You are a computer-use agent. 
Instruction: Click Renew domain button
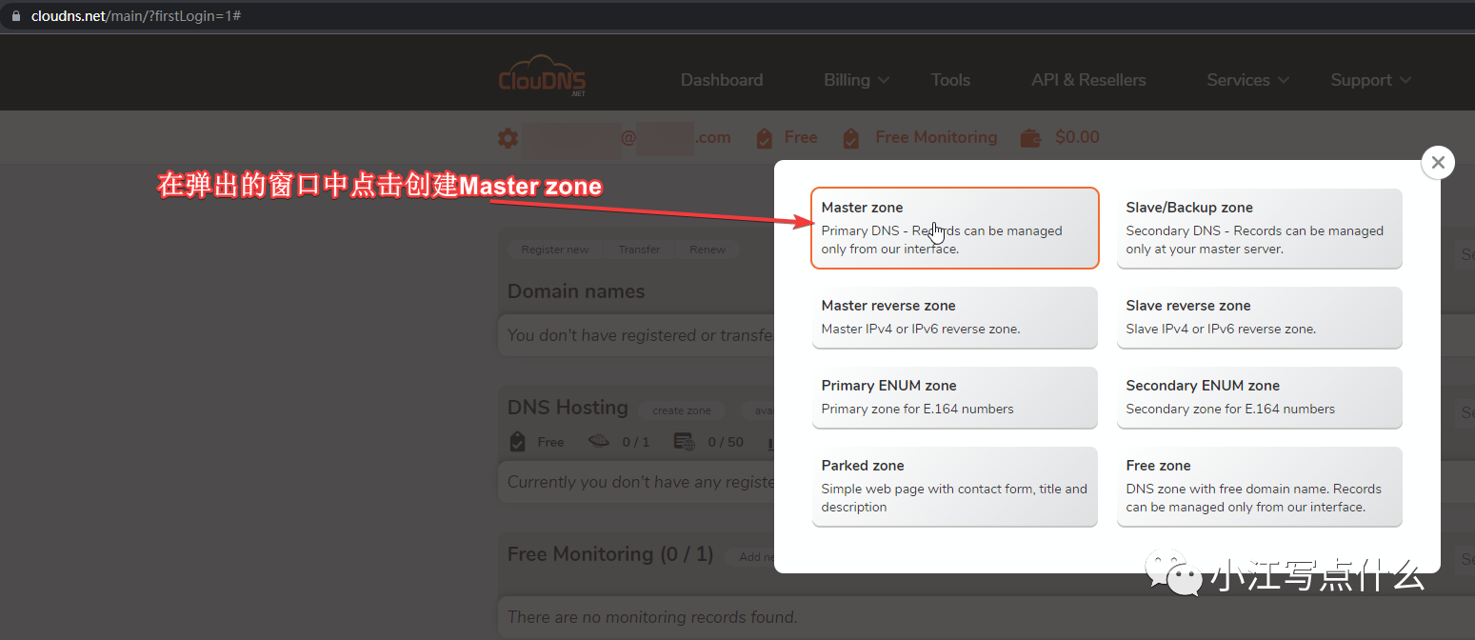708,250
